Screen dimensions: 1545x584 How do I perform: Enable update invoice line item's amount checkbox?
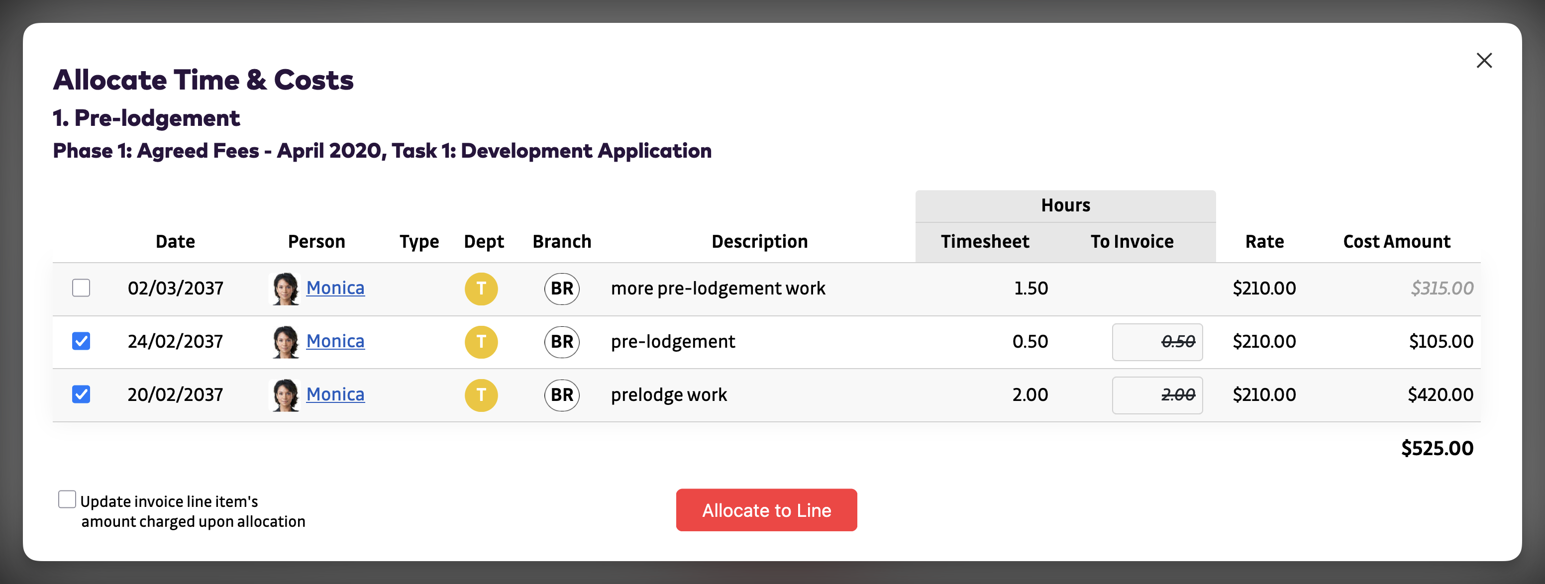(x=67, y=499)
